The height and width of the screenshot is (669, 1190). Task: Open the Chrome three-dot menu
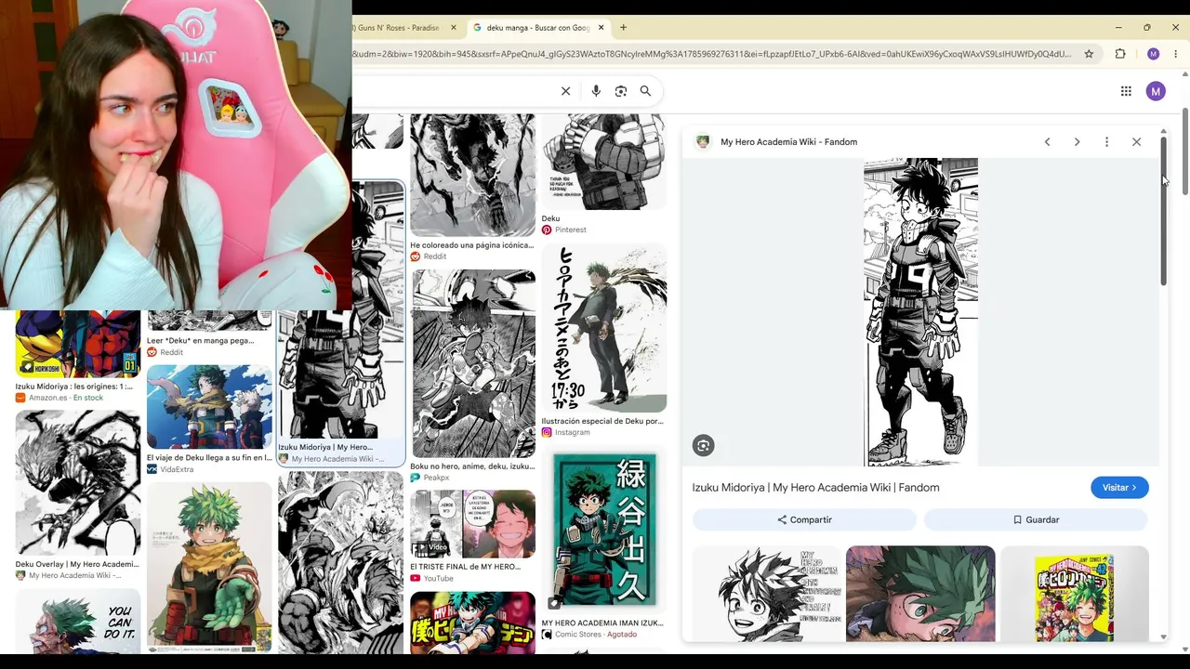1175,54
